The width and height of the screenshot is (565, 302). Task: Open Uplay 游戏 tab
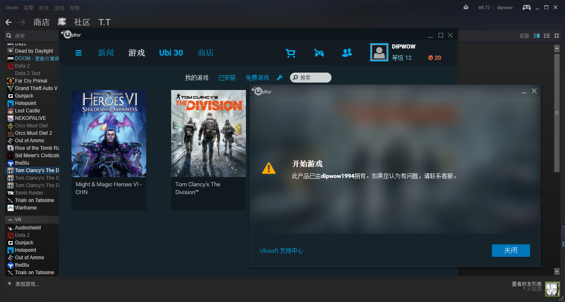[137, 53]
